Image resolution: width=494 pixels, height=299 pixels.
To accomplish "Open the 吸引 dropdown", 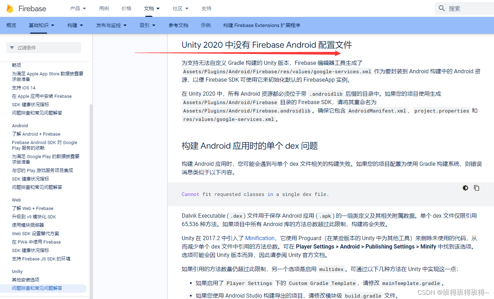I will tap(147, 25).
